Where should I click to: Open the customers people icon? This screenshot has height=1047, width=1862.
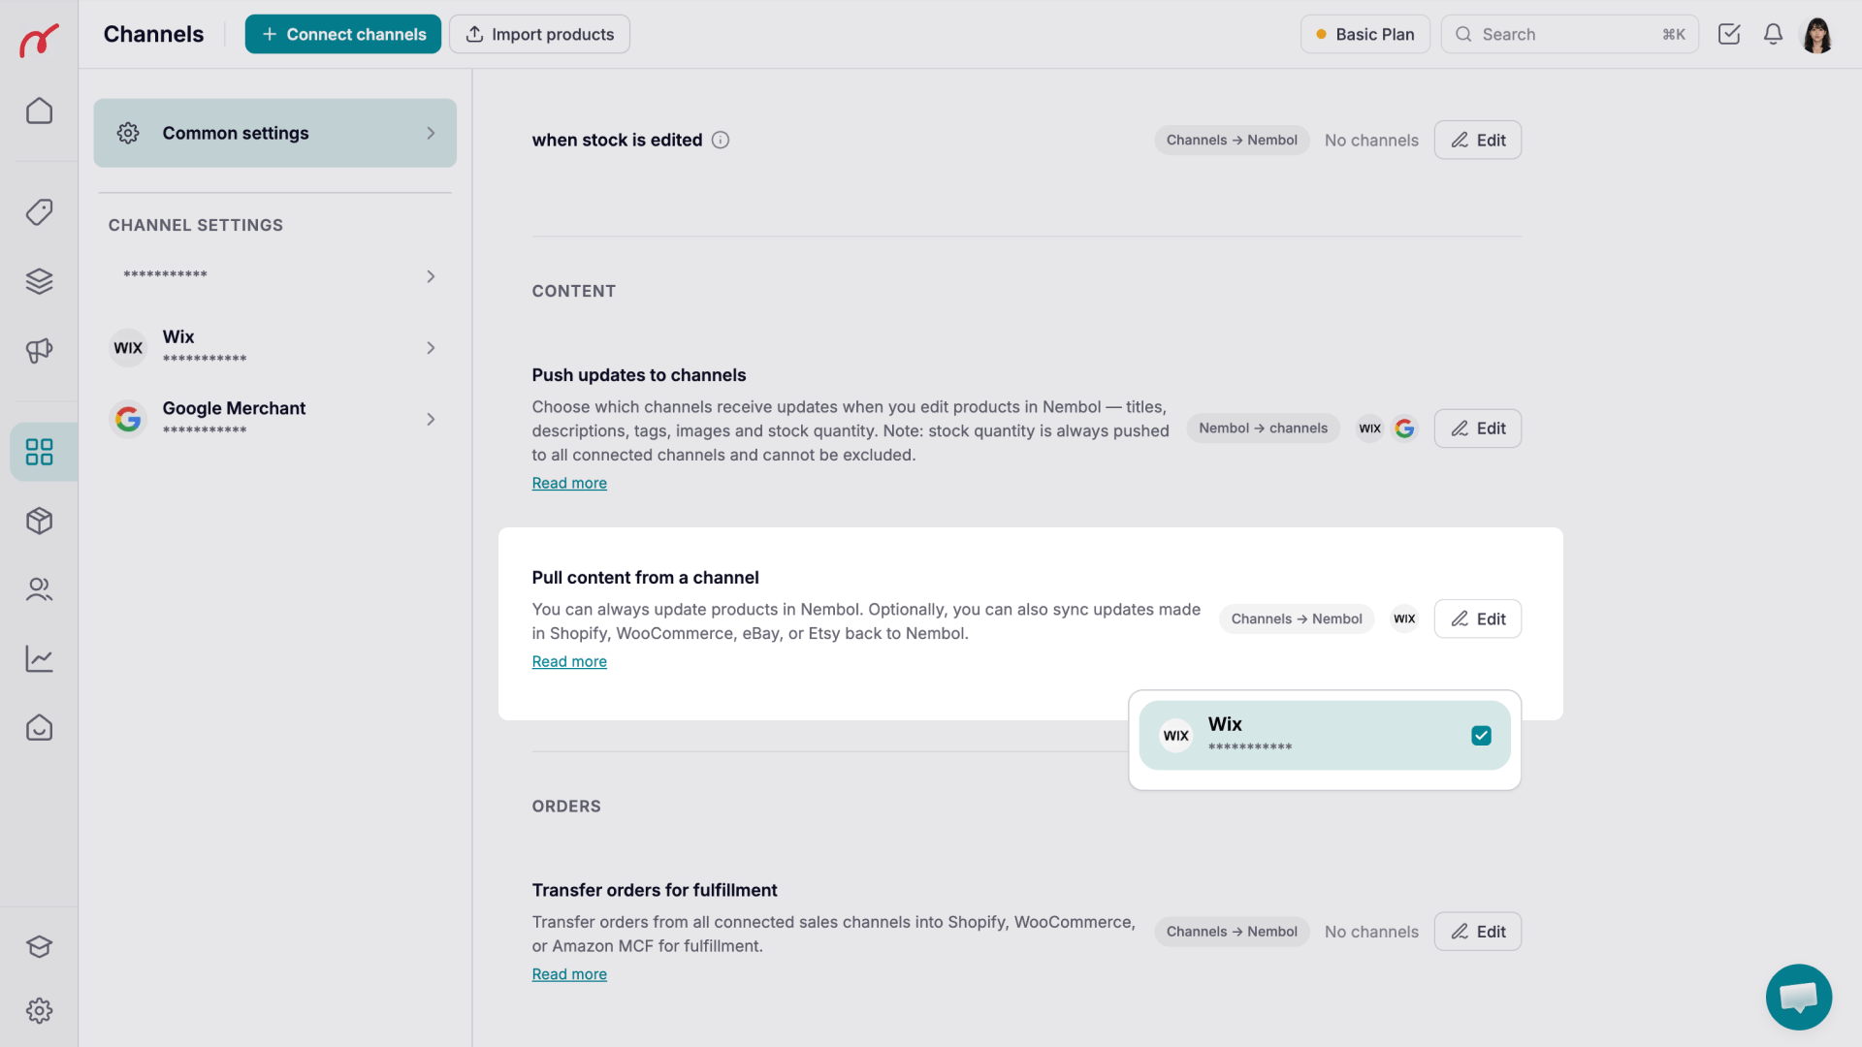tap(39, 589)
